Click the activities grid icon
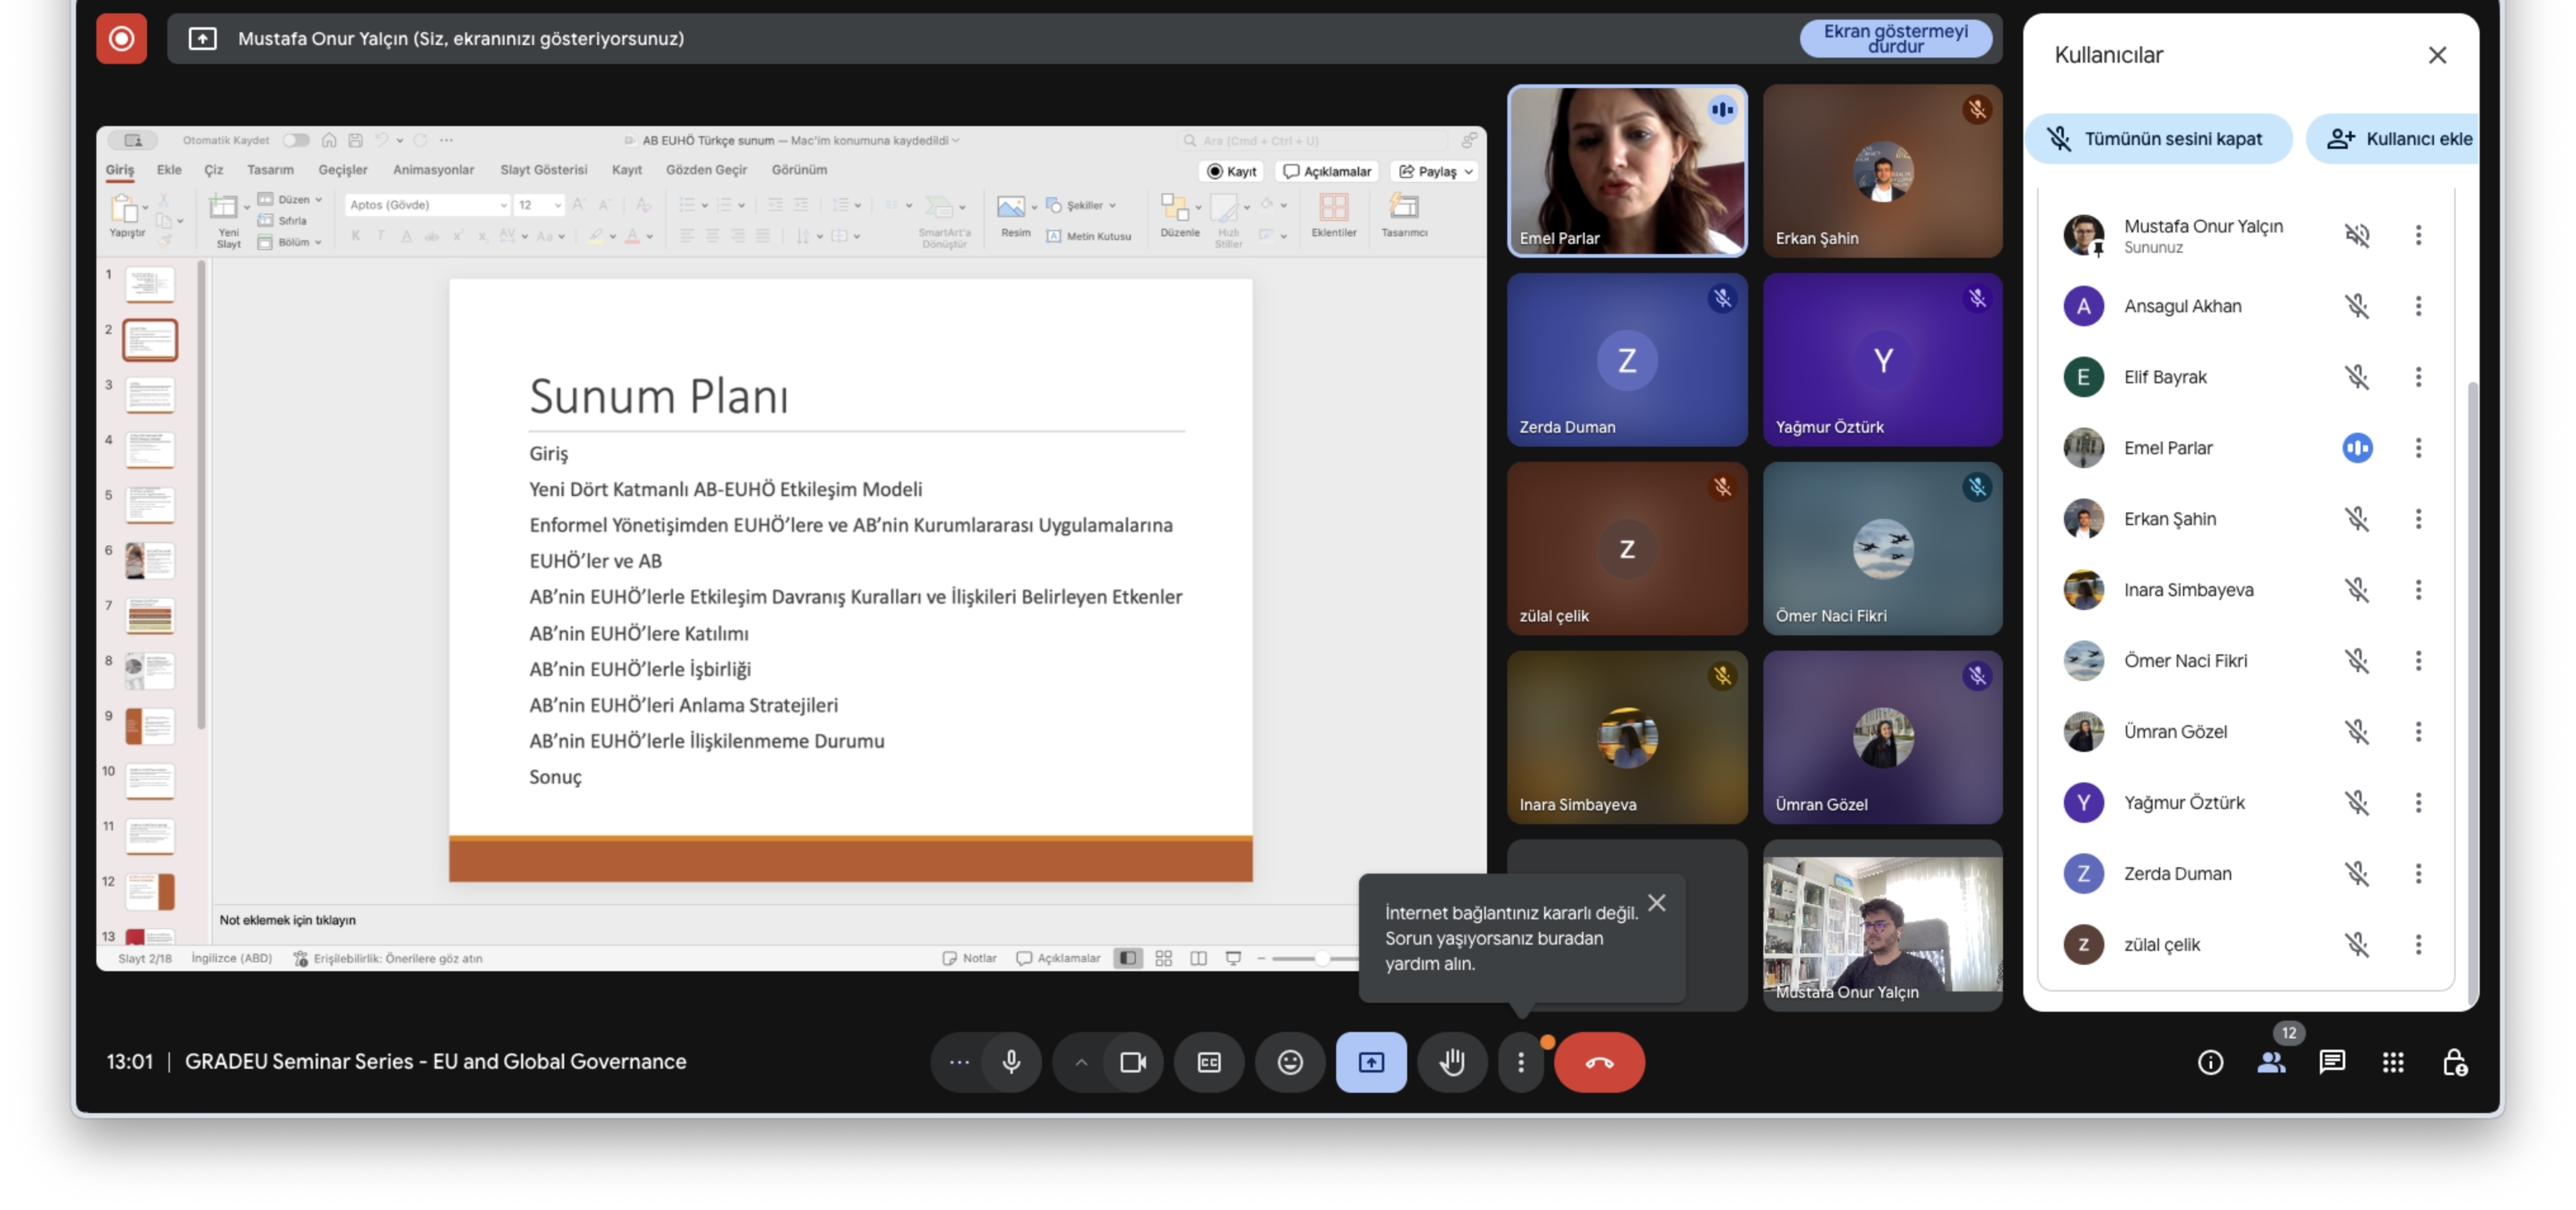The width and height of the screenshot is (2576, 1210). 2392,1061
